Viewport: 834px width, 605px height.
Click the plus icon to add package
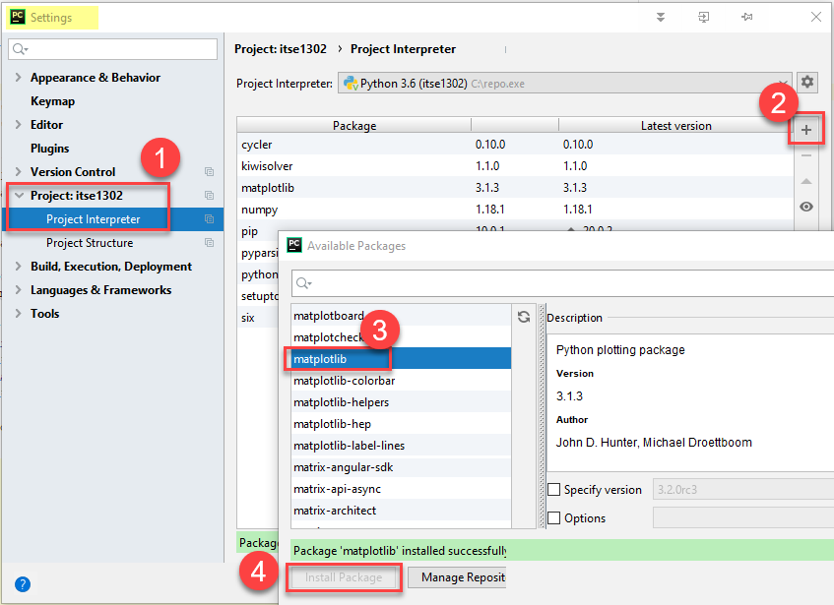point(806,130)
